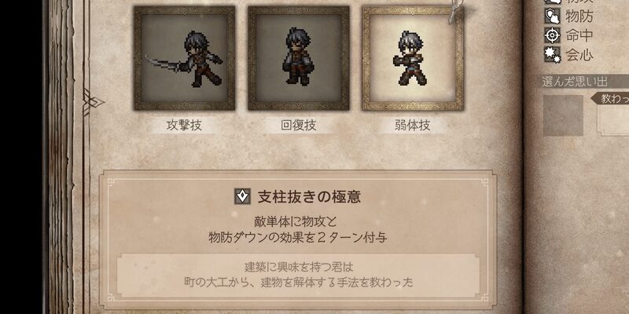Tap the 物防 shield stat icon
This screenshot has height=314, width=629.
pyautogui.click(x=553, y=16)
